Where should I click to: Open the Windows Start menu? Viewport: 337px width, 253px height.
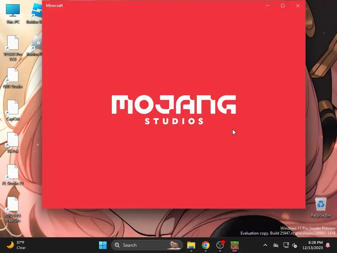103,245
